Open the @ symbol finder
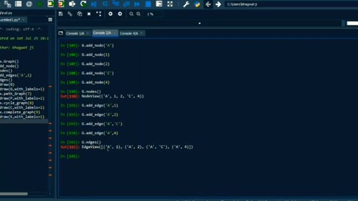Image resolution: width=358 pixels, height=201 pixels. (x=29, y=4)
